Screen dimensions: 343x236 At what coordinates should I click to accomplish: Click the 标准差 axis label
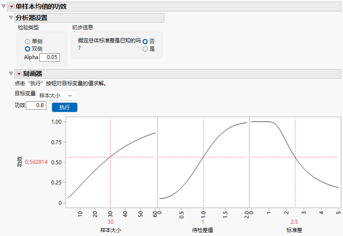[294, 230]
